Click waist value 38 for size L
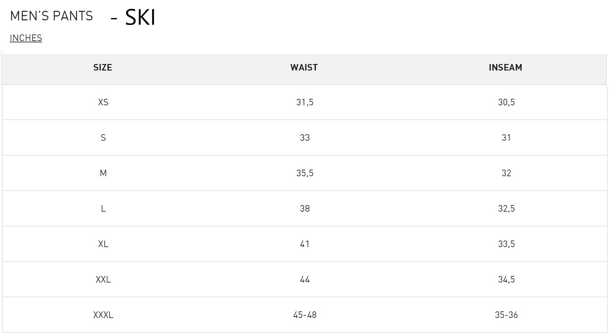Viewport: 614px width, 336px height. [x=305, y=209]
